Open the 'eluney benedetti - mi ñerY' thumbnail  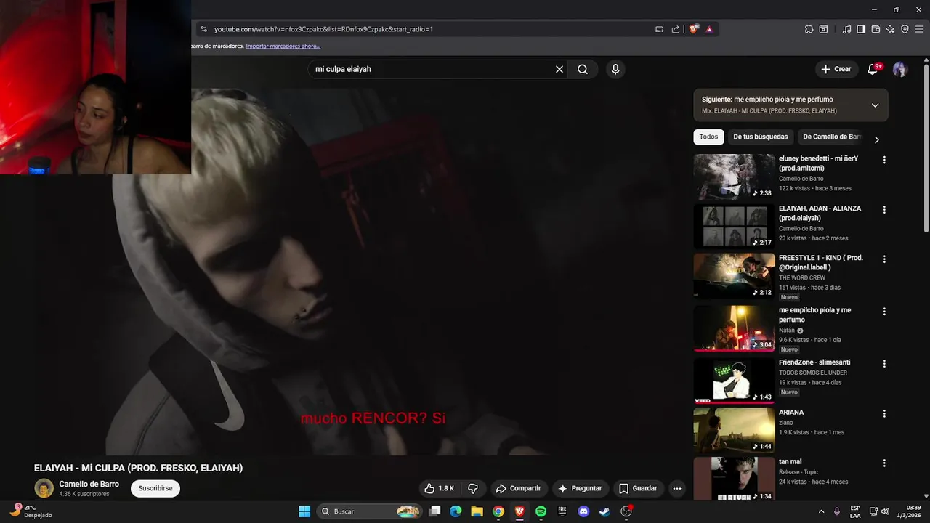point(734,177)
